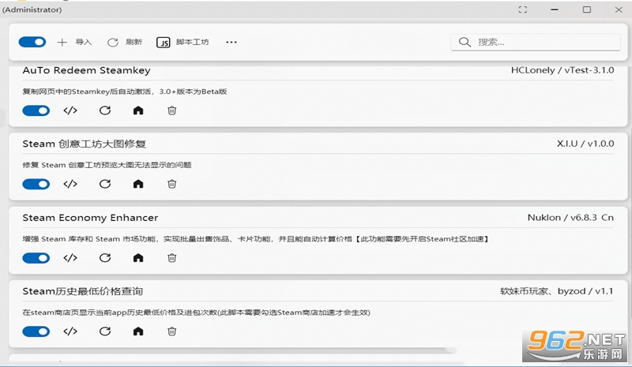
Task: Disable the Steam Economy Enhancer script
Action: (36, 258)
